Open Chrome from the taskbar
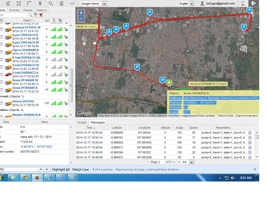 click(x=25, y=178)
